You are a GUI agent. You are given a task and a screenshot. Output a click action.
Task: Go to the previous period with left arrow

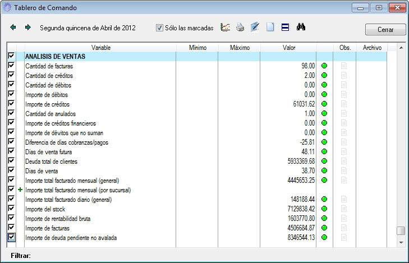coord(13,27)
